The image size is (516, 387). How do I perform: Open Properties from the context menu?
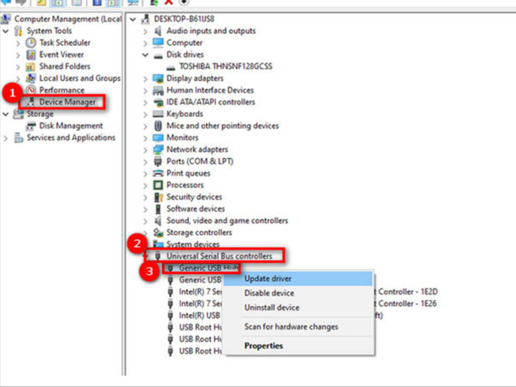[263, 346]
